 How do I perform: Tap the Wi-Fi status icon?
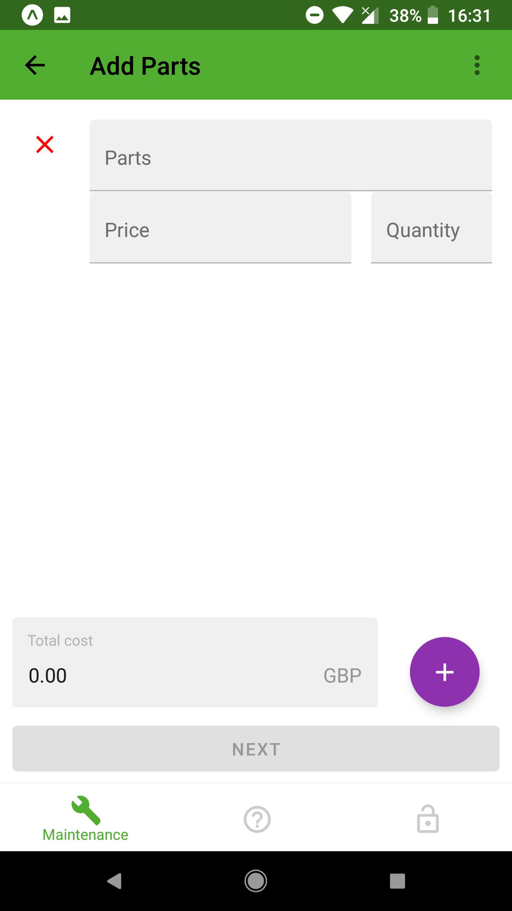click(342, 16)
